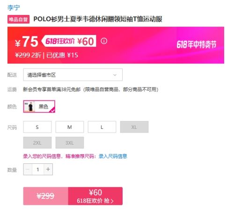Click the ¥299 original price button
This screenshot has width=234, height=211.
46,196
